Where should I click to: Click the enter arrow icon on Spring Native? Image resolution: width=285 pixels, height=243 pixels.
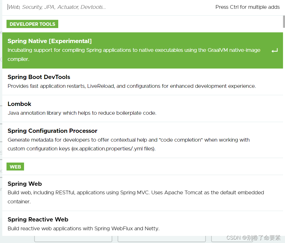[x=275, y=51]
